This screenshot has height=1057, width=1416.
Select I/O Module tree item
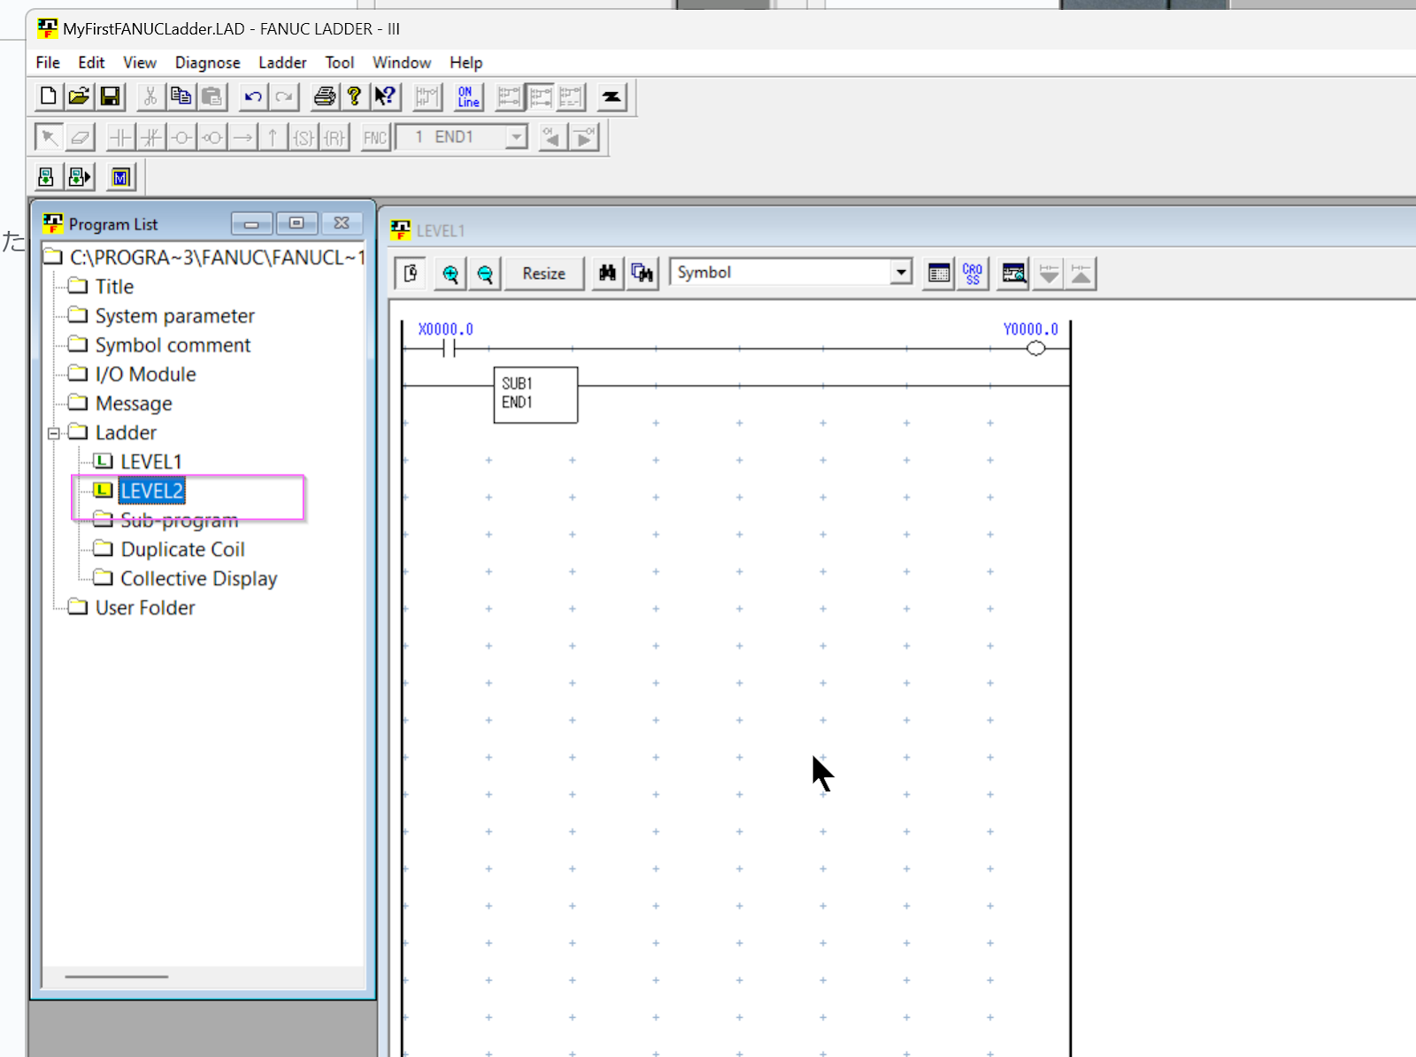coord(145,374)
